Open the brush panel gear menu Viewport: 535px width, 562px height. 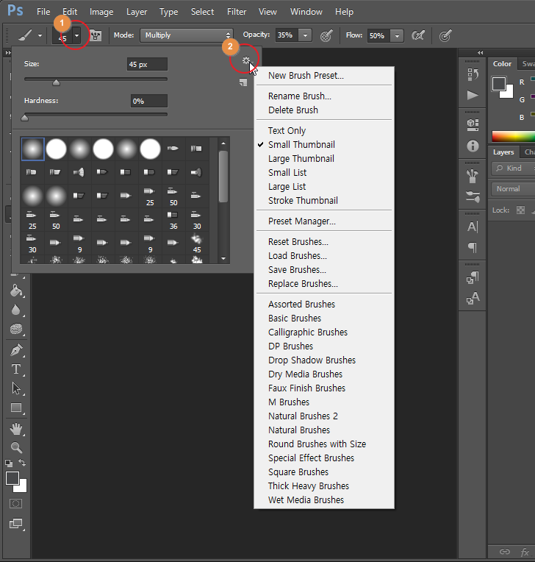pyautogui.click(x=246, y=60)
